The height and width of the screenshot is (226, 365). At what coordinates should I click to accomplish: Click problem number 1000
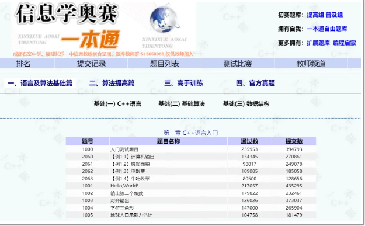point(88,149)
